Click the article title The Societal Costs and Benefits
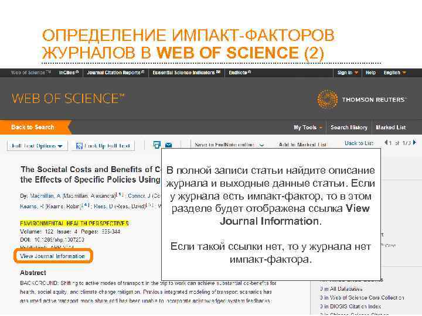Viewport: 422px width, 316px height. (91, 174)
